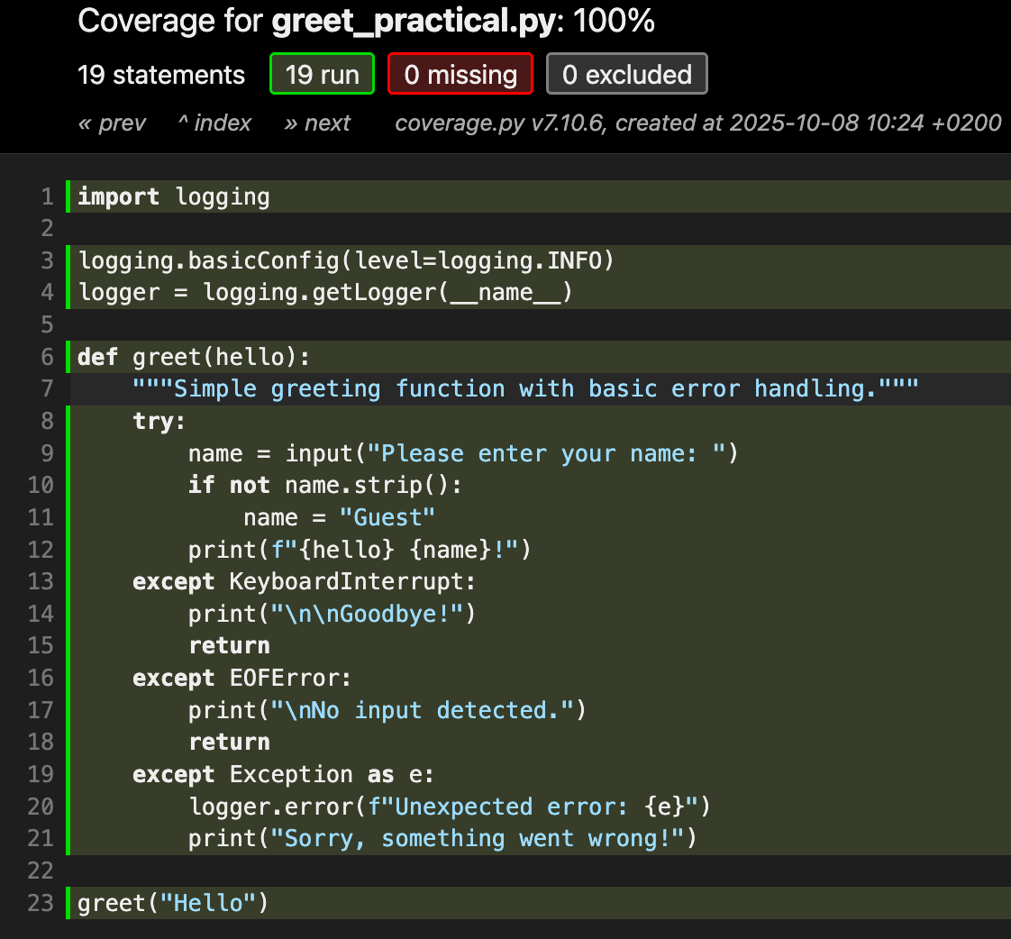
Task: Select line number 8 beside try
Action: 47,422
